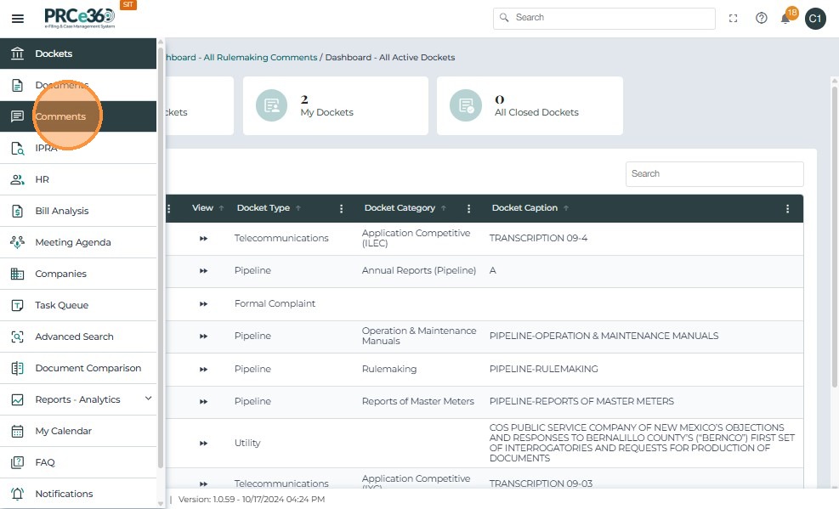The height and width of the screenshot is (509, 839).
Task: Open view arrows for Telecommunications TRANSCRIPTION 09-4 row
Action: [x=203, y=239]
